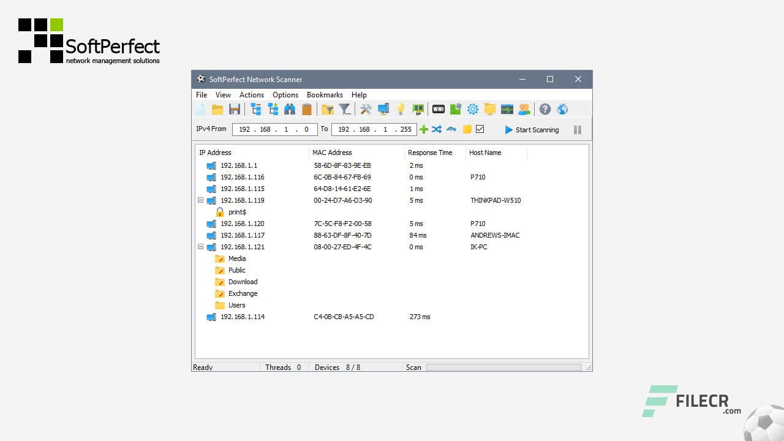The width and height of the screenshot is (784, 441).
Task: Toggle the checkbox beside the yellow note icon
Action: click(x=480, y=129)
